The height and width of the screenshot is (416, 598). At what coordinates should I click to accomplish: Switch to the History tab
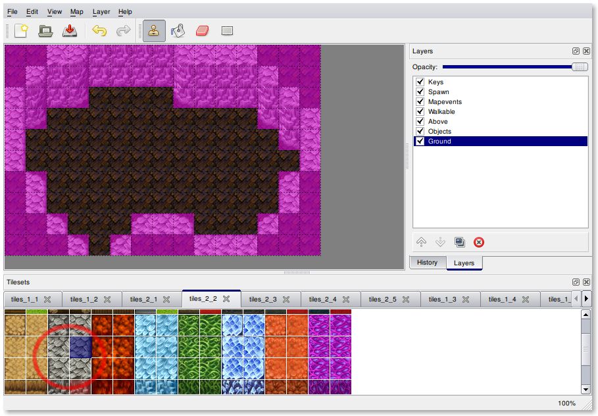click(427, 263)
